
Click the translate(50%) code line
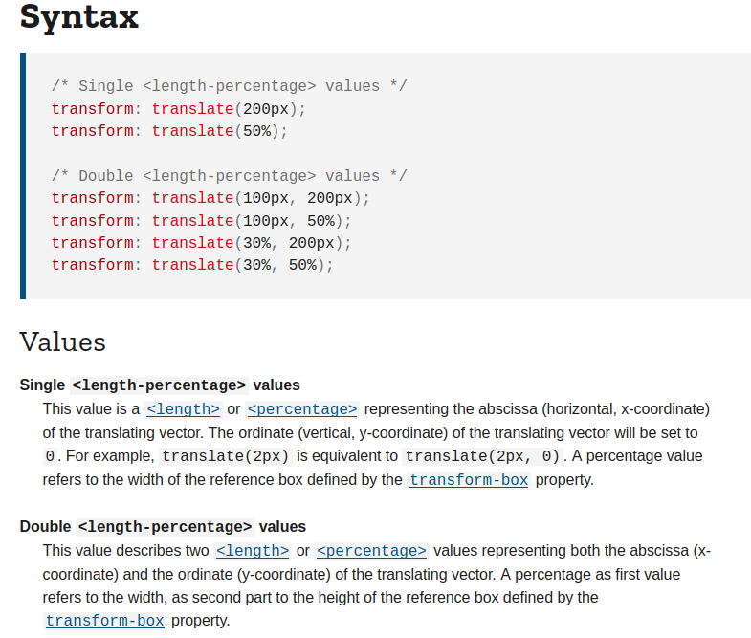click(x=169, y=131)
